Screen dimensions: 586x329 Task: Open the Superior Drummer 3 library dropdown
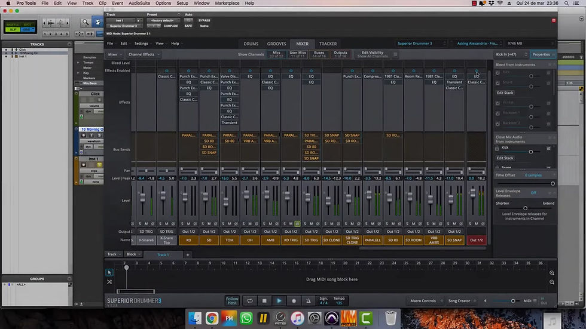click(421, 44)
